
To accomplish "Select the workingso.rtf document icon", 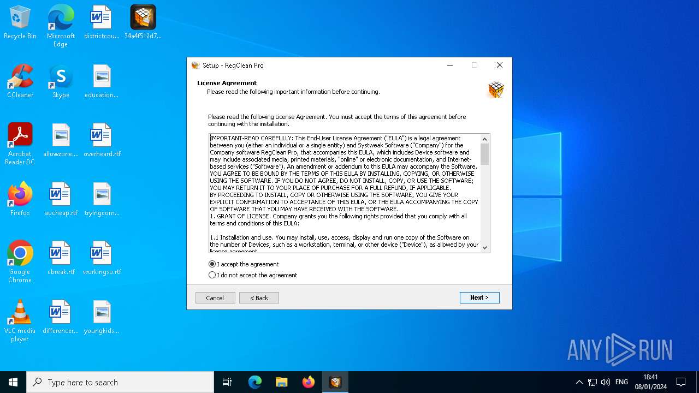I will pyautogui.click(x=102, y=258).
